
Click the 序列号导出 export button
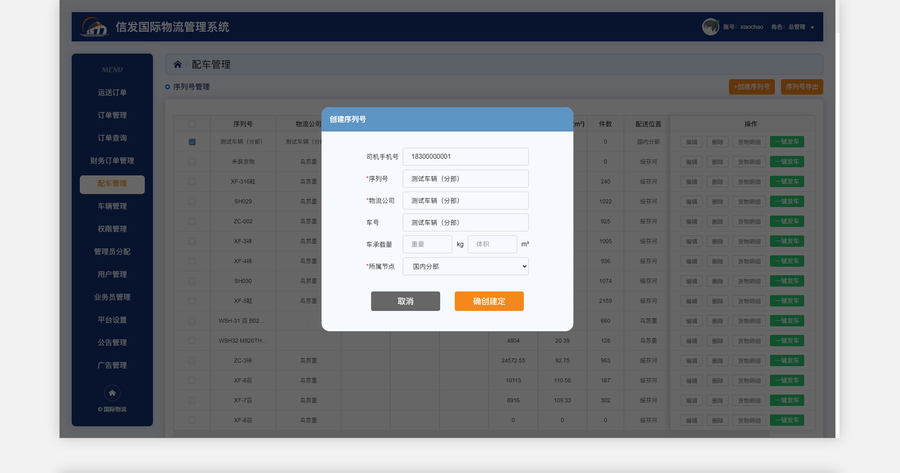(801, 87)
